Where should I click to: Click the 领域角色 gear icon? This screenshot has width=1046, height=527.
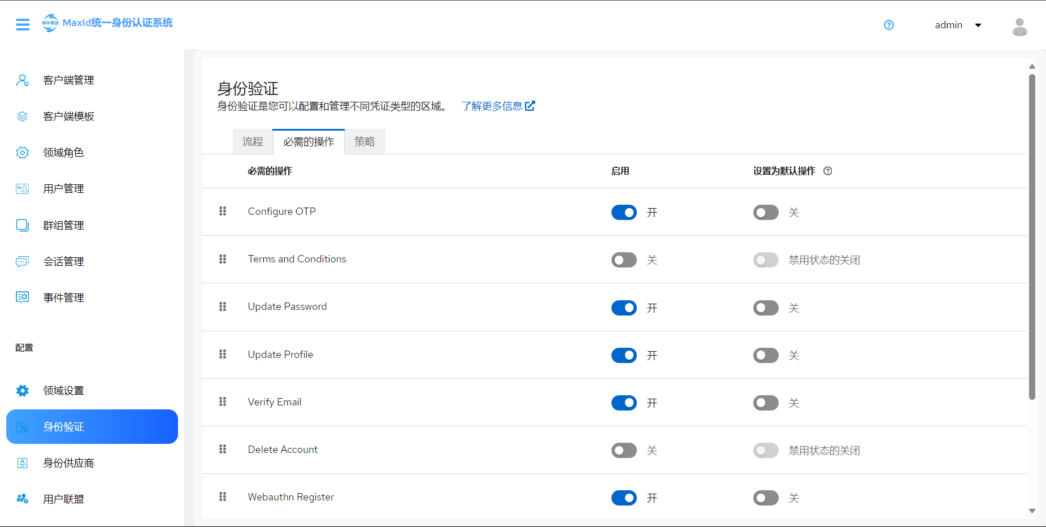pyautogui.click(x=23, y=153)
